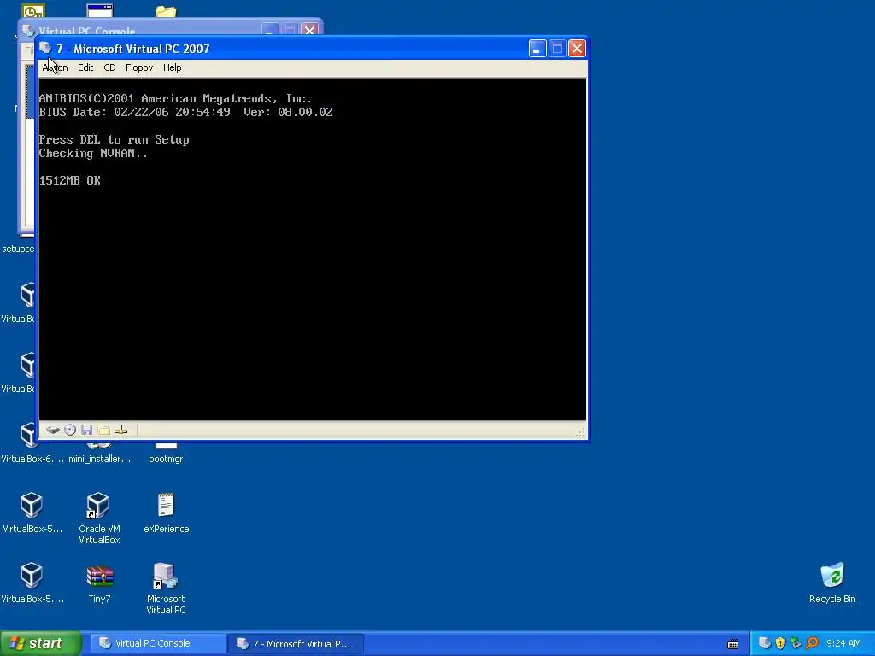Open the Floppy menu

(139, 67)
